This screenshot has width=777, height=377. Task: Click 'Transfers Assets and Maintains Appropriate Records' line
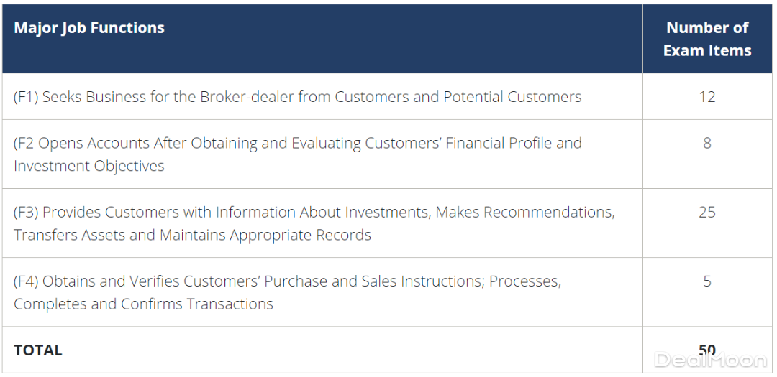(192, 236)
